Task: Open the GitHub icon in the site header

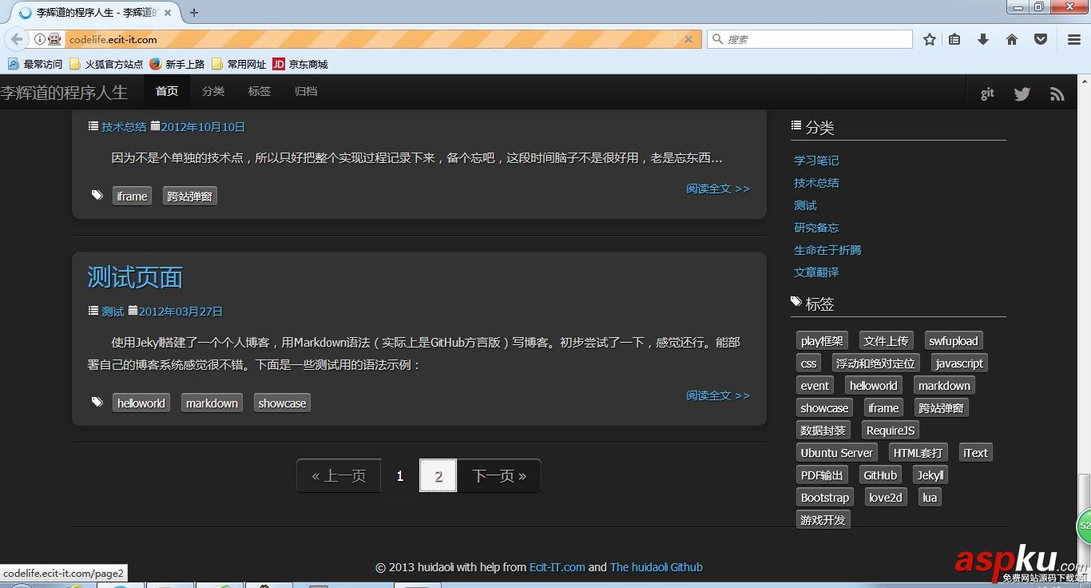Action: coord(987,93)
